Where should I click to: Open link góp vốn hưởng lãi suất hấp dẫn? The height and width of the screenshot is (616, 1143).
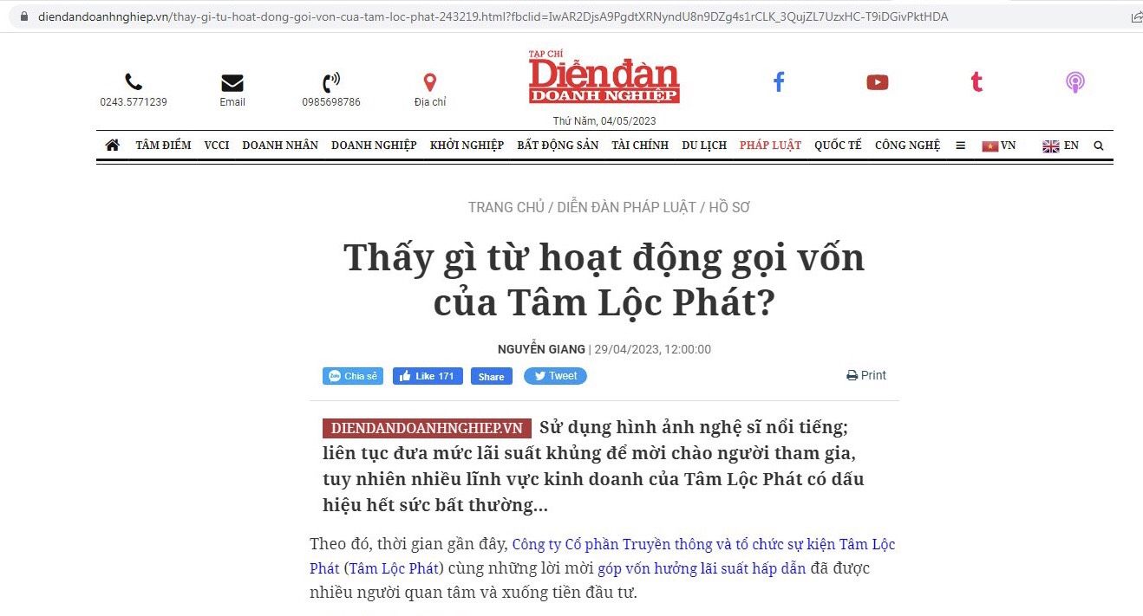702,568
